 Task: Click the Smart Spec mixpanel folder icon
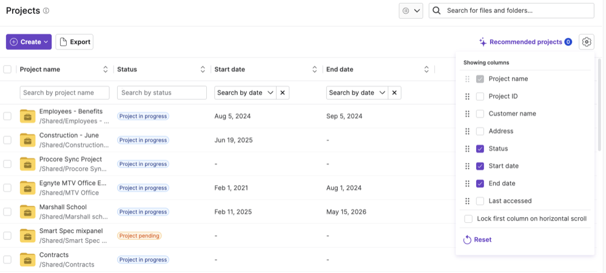[28, 235]
